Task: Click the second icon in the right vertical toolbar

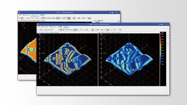Action: click(x=168, y=35)
